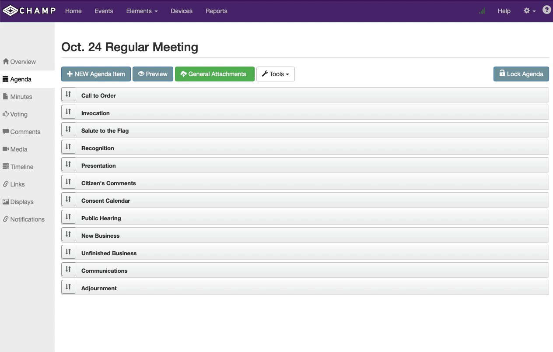Click the Lock Agenda button
Screen dimensions: 553x352
coord(521,74)
